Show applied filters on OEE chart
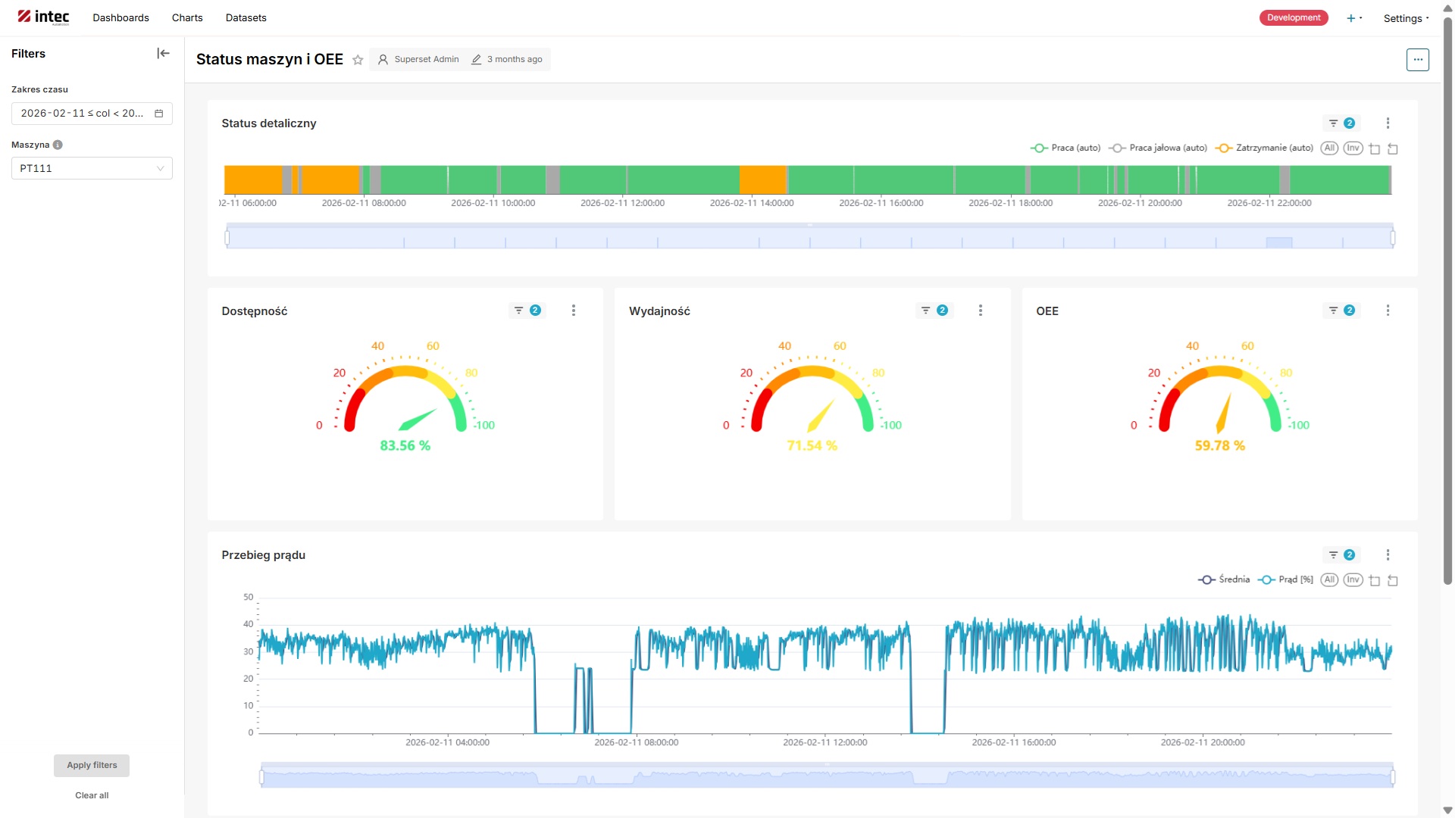 coord(1341,311)
